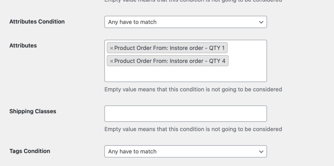Click the Tags Condition dropdown chevron arrow
Viewport: 334px width, 166px height.
coord(261,151)
